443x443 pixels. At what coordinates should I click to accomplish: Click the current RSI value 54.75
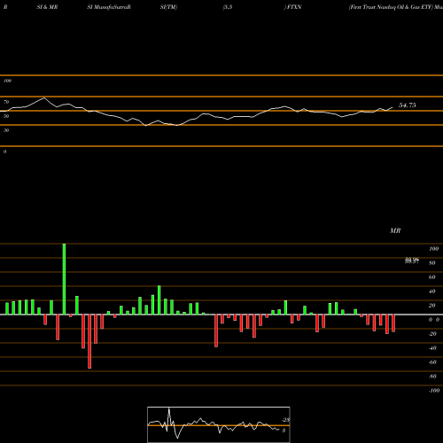(x=408, y=105)
